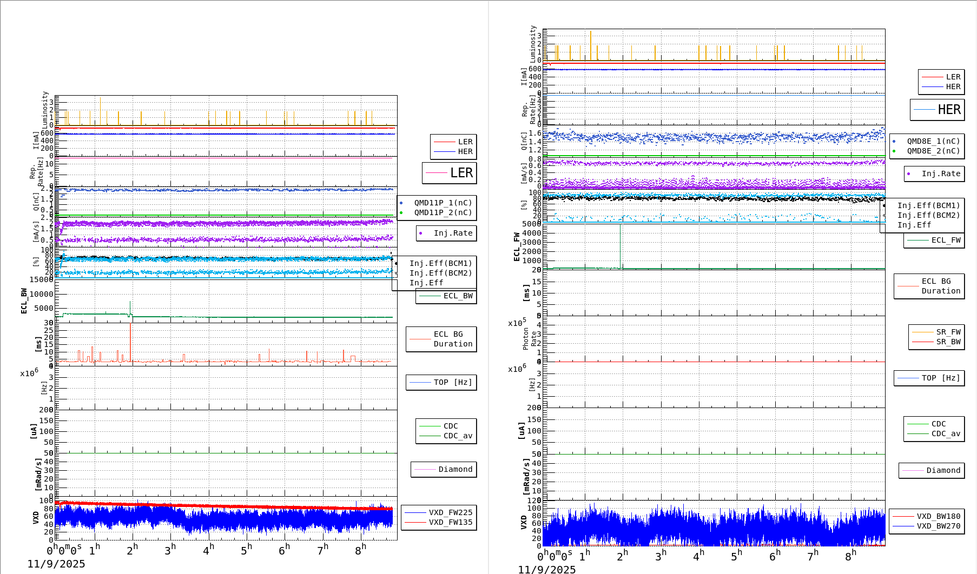Click the ECL_BW vertical axis title
This screenshot has height=574, width=977.
point(24,301)
